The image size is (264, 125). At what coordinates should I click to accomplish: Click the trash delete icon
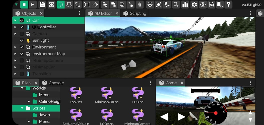140,5
